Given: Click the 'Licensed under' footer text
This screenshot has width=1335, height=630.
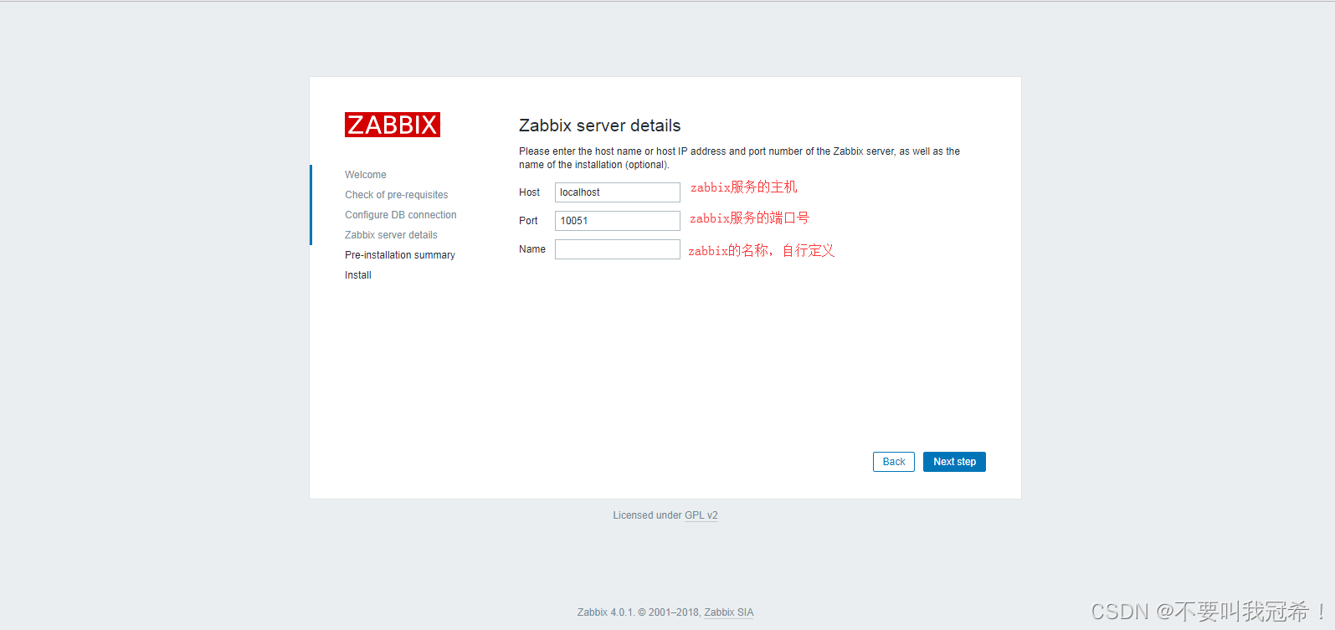Looking at the screenshot, I should coord(647,515).
